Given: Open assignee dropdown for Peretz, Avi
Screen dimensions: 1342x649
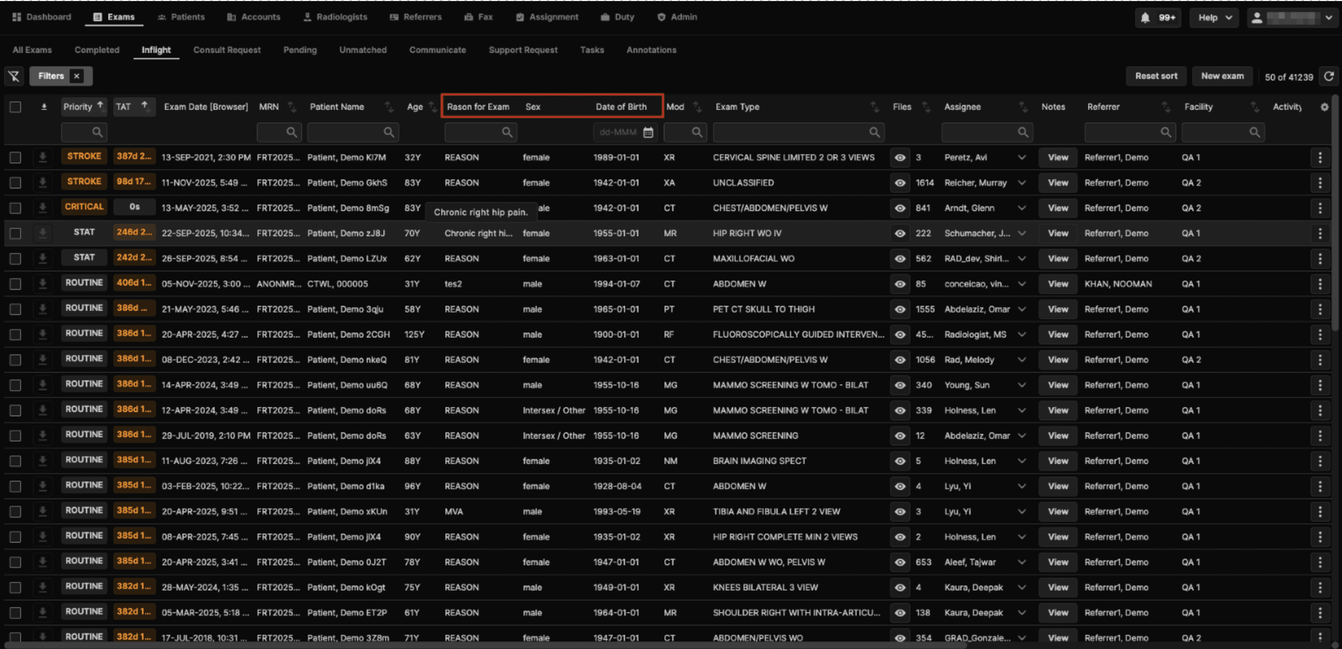Looking at the screenshot, I should click(1021, 157).
